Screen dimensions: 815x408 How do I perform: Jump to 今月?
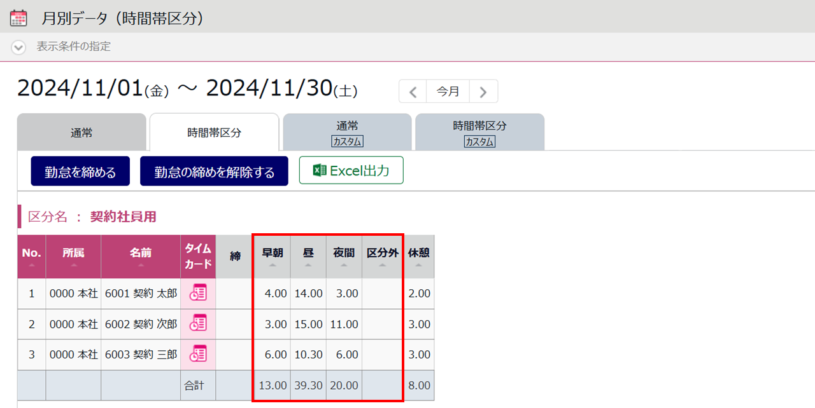click(x=448, y=92)
